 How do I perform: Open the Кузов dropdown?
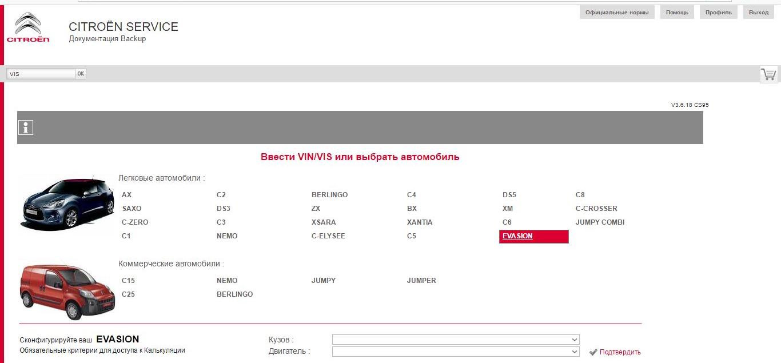pos(456,340)
